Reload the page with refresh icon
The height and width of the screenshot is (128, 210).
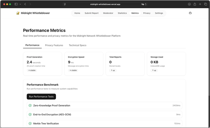pos(146,4)
